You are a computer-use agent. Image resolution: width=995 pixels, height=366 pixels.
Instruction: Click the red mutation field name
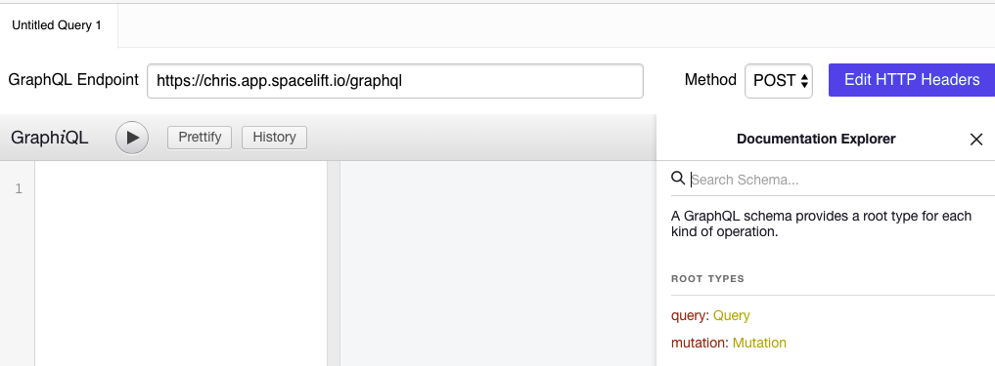coord(698,343)
